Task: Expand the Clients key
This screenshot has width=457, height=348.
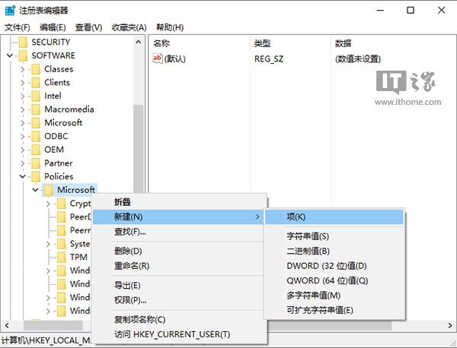Action: coord(23,83)
